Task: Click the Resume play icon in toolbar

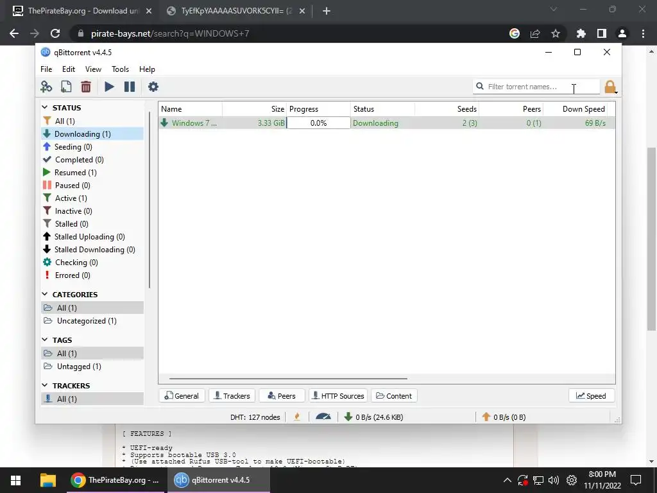Action: [x=109, y=87]
